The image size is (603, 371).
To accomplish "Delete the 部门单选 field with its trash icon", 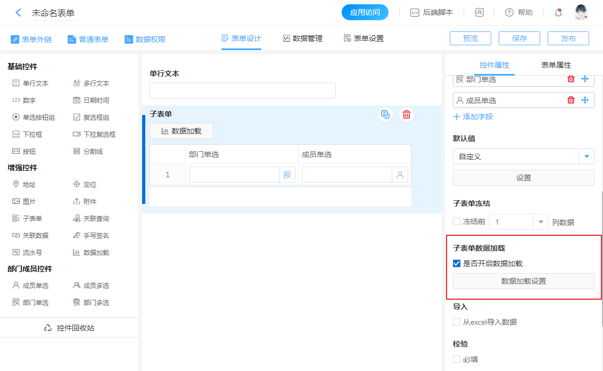I will coord(571,79).
